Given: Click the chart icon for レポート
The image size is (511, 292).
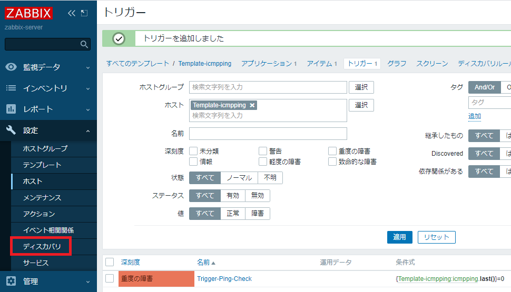Looking at the screenshot, I should coord(11,109).
